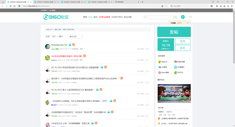This screenshot has width=235, height=127.
Task: Open the 360官网 top link
Action: [x=44, y=10]
